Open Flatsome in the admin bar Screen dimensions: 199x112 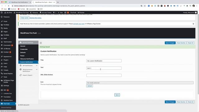34,12
